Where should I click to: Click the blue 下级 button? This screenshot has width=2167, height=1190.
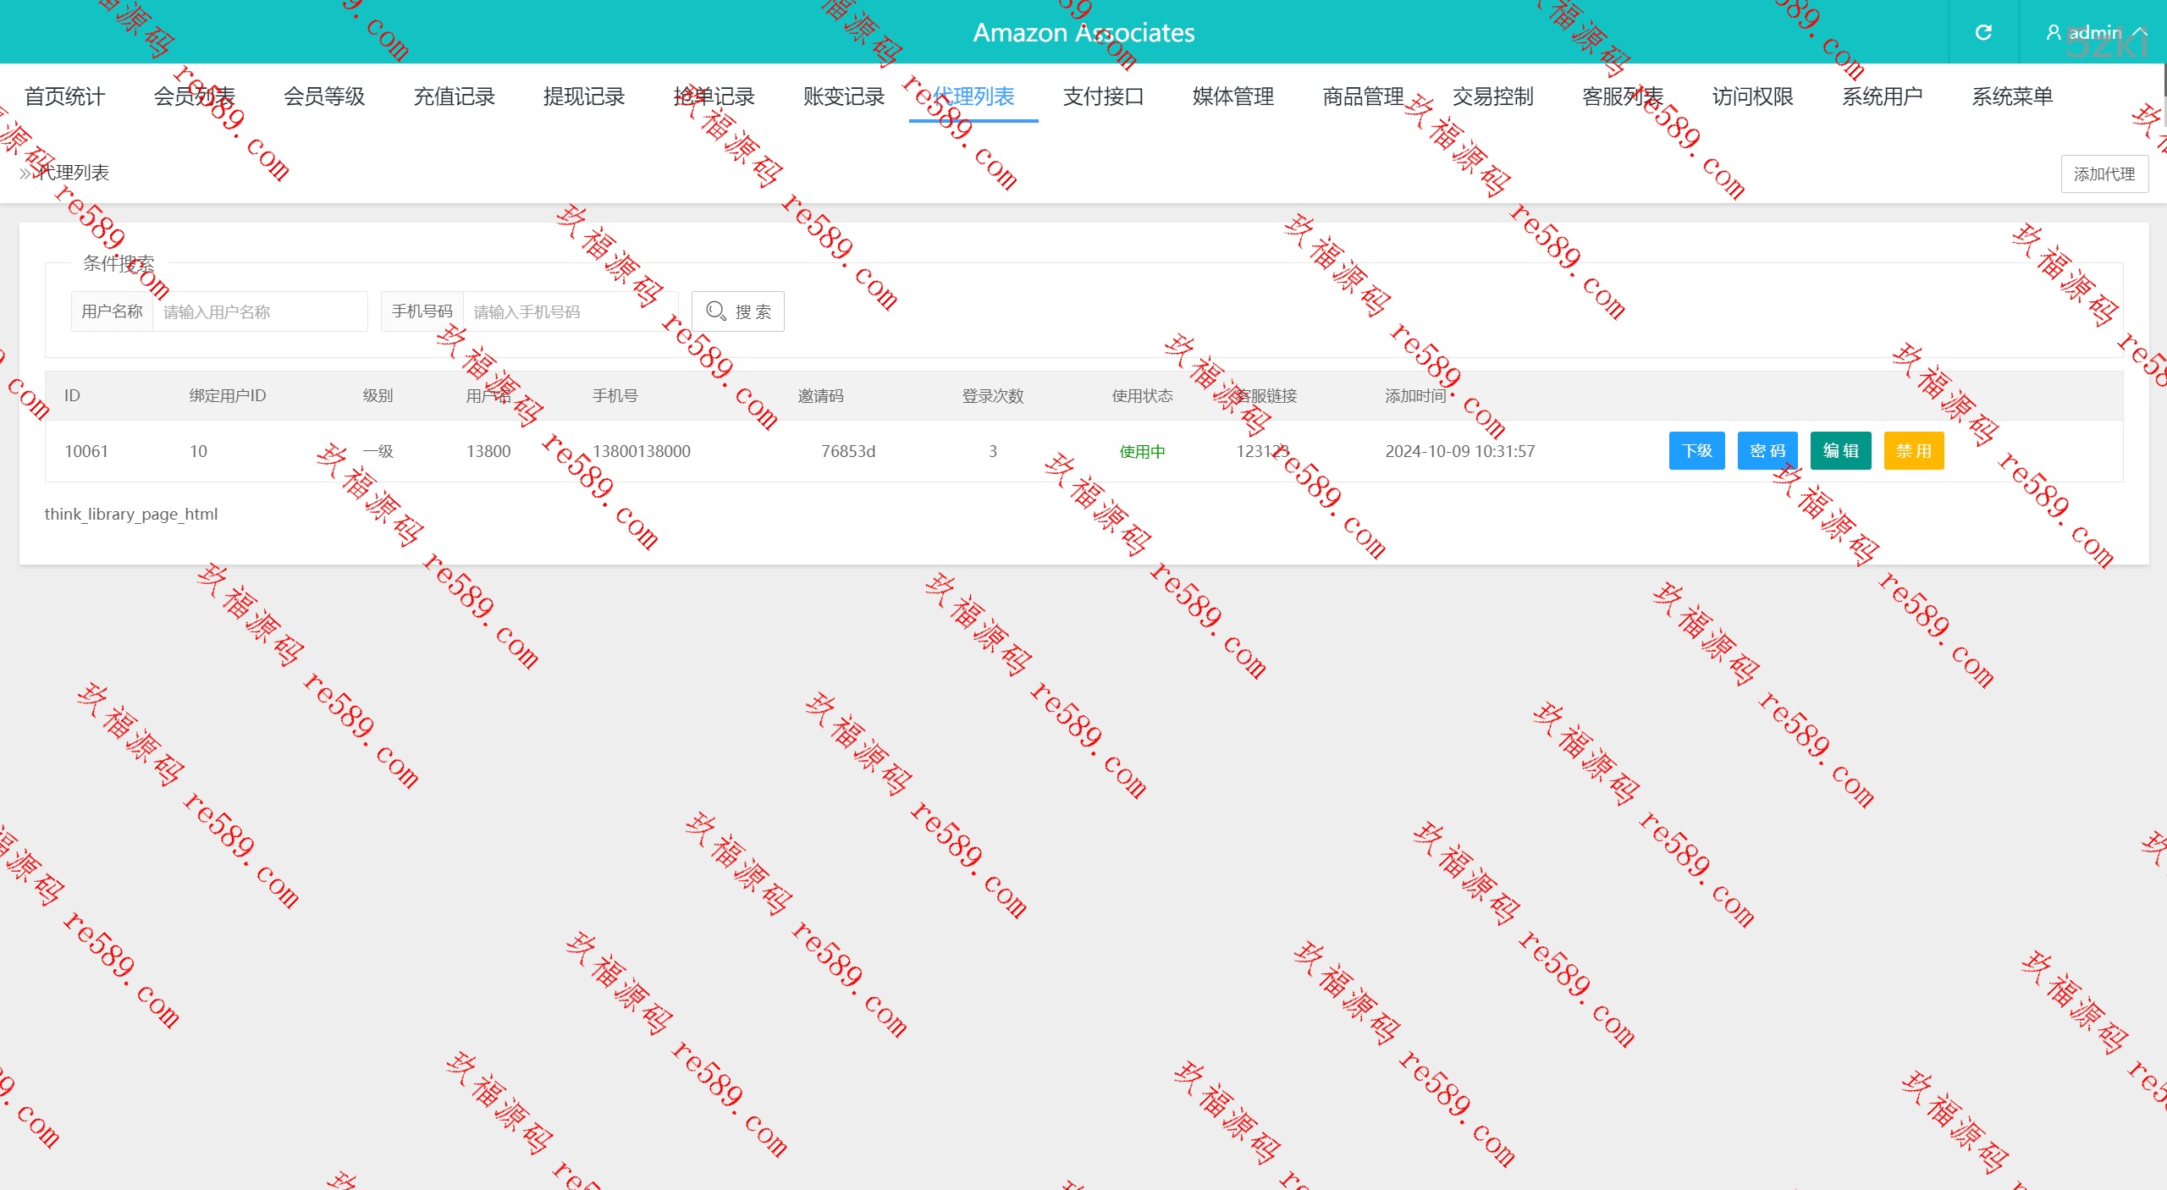pos(1696,451)
